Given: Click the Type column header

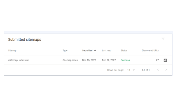Looking at the screenshot, I should tap(65, 51).
